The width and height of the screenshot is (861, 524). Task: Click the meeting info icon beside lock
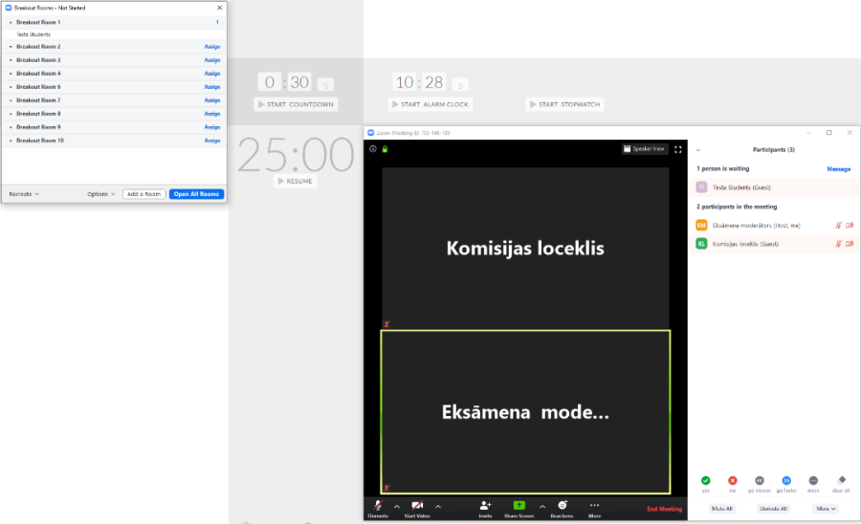pos(373,149)
